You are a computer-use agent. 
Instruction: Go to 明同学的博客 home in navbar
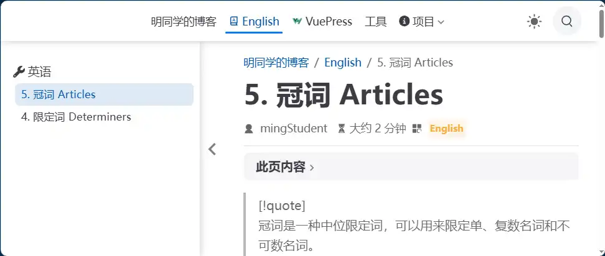coord(184,22)
